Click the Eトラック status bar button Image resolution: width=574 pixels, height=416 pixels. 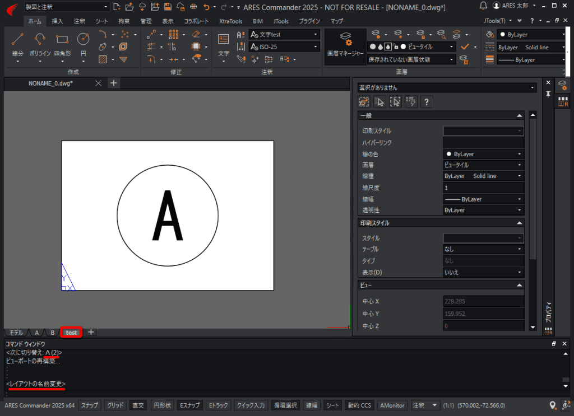(217, 405)
